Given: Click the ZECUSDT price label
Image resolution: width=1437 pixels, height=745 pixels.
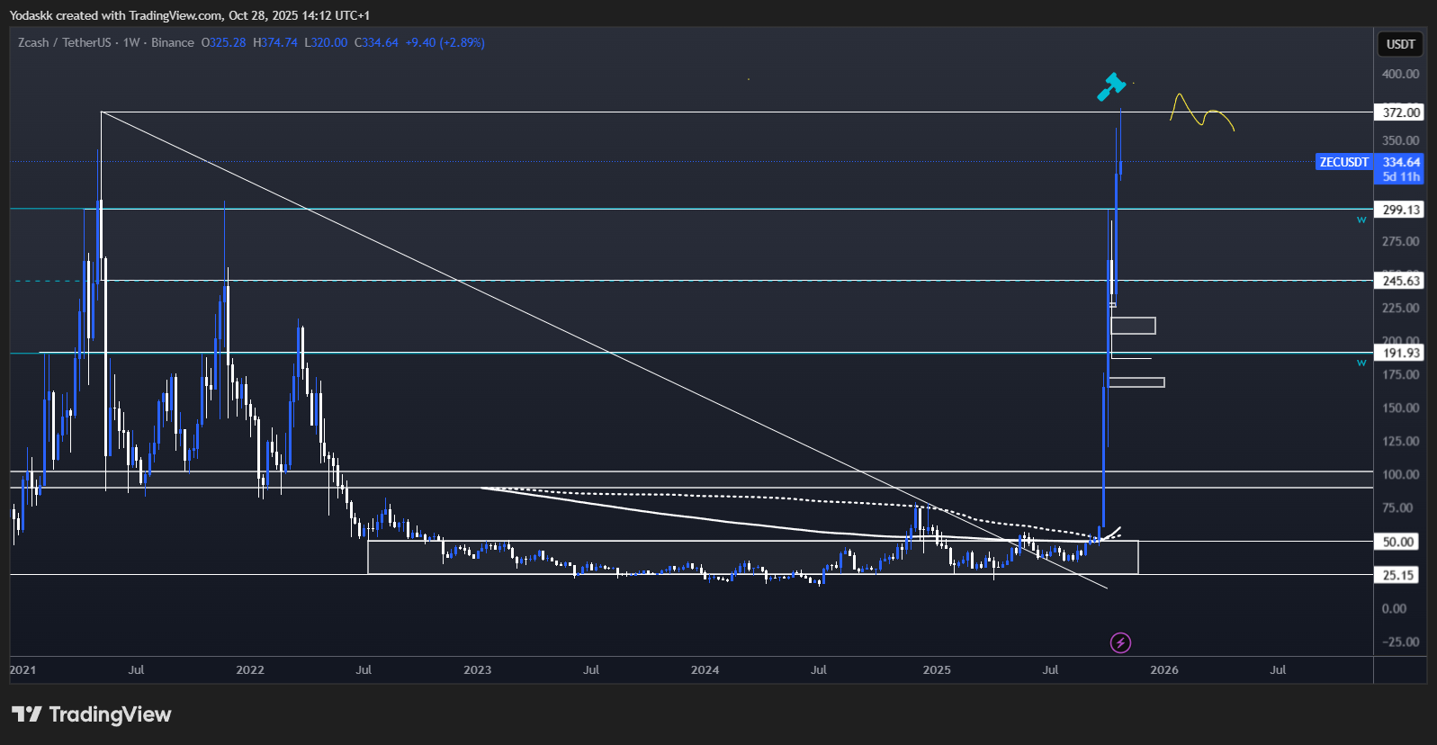Looking at the screenshot, I should 1344,162.
